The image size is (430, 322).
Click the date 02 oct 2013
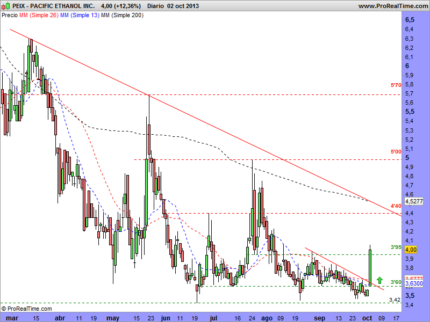(183, 6)
